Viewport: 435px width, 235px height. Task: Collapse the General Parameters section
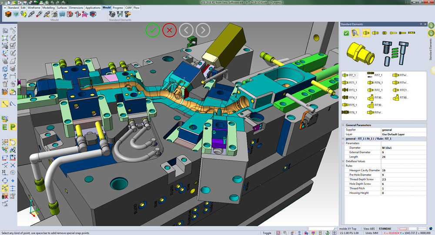(343, 125)
